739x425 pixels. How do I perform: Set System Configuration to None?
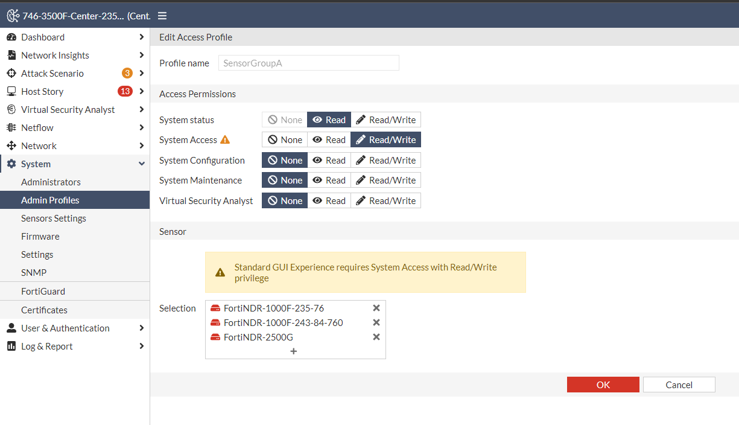click(285, 160)
